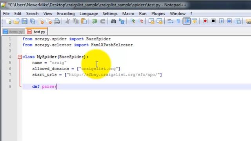The height and width of the screenshot is (141, 251).
Task: Click the Redo arrow icon
Action: click(103, 21)
